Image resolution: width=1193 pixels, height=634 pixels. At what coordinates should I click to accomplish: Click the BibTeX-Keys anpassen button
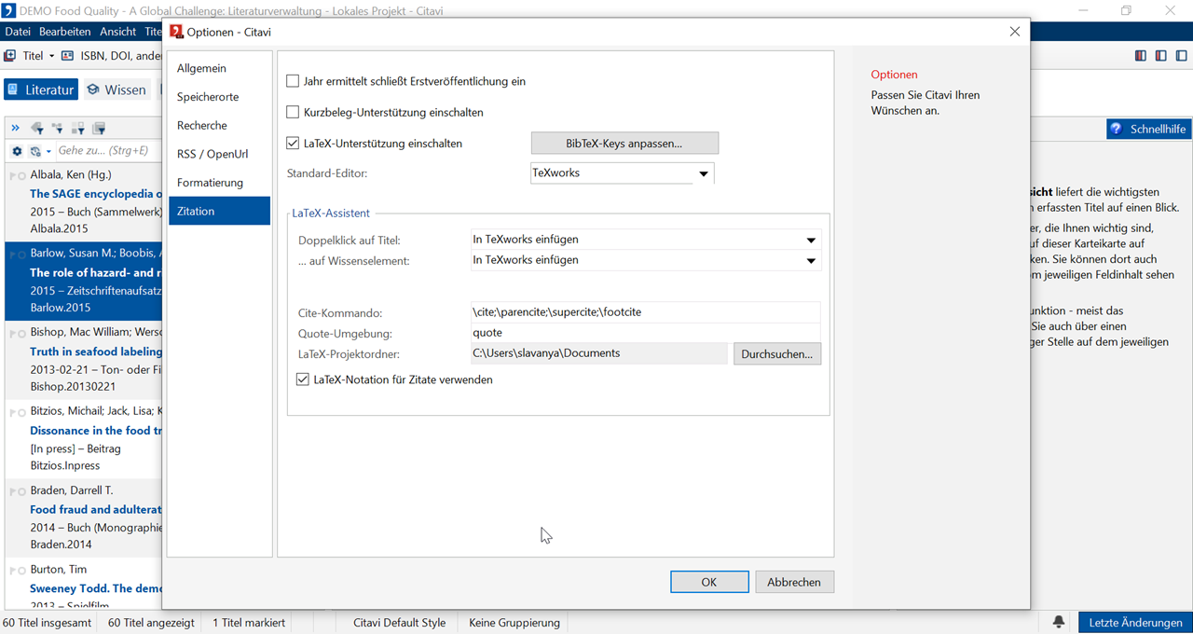624,144
